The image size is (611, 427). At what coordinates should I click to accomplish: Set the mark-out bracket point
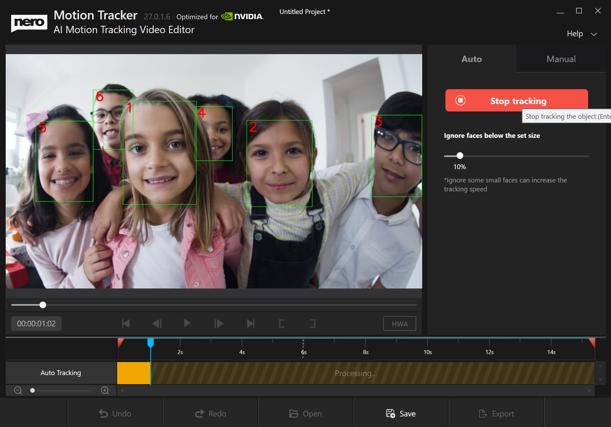[313, 323]
